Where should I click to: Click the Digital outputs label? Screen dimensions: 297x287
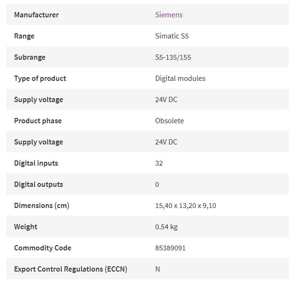(x=39, y=184)
